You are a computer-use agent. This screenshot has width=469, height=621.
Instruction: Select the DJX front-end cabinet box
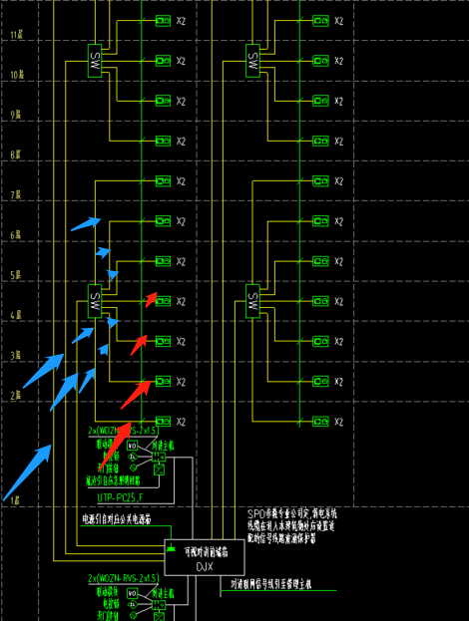(x=205, y=557)
